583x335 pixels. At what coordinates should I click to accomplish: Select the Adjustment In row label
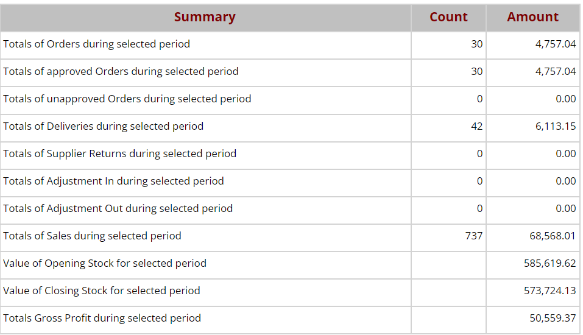[113, 181]
